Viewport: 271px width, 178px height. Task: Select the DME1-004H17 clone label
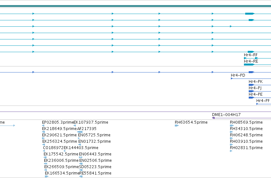(x=226, y=115)
